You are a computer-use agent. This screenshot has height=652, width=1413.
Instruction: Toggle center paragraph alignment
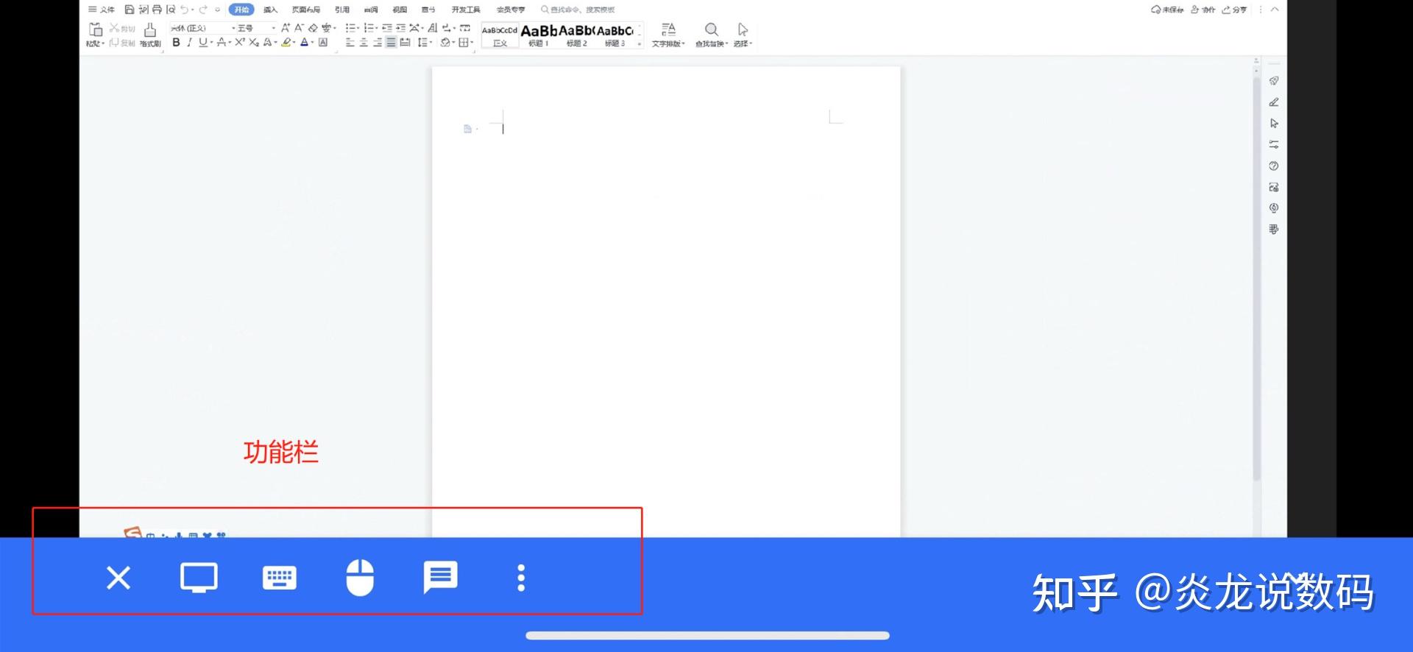click(x=364, y=43)
